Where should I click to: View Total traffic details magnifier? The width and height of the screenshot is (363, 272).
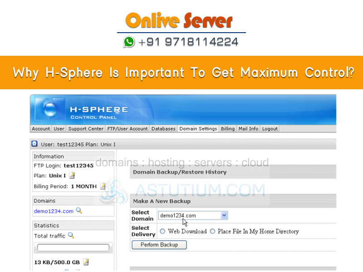pyautogui.click(x=71, y=235)
